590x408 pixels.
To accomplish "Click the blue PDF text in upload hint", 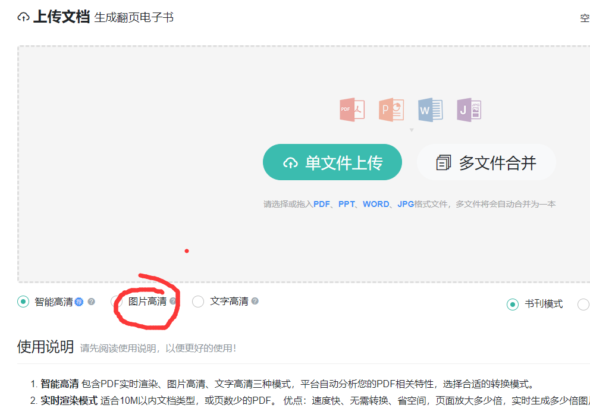I will (322, 204).
